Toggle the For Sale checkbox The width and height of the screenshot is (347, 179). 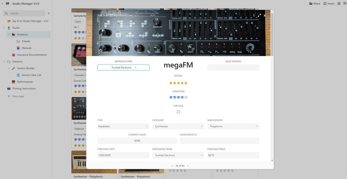(x=179, y=112)
